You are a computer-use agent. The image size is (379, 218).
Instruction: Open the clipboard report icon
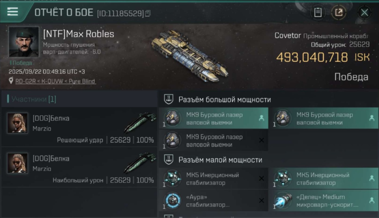pyautogui.click(x=318, y=12)
